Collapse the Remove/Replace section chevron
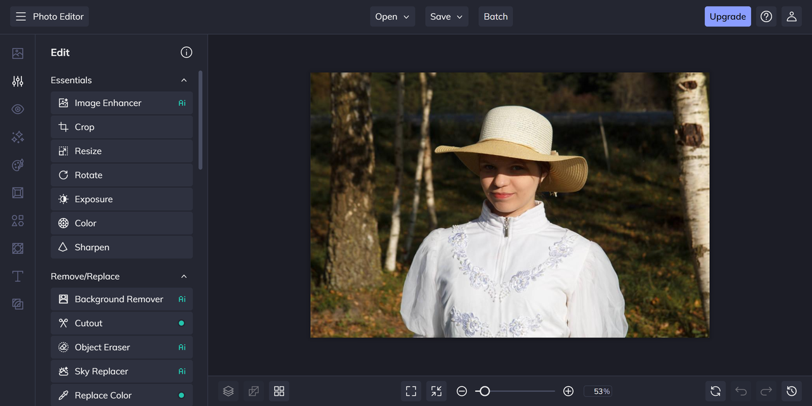Image resolution: width=812 pixels, height=406 pixels. pyautogui.click(x=184, y=277)
